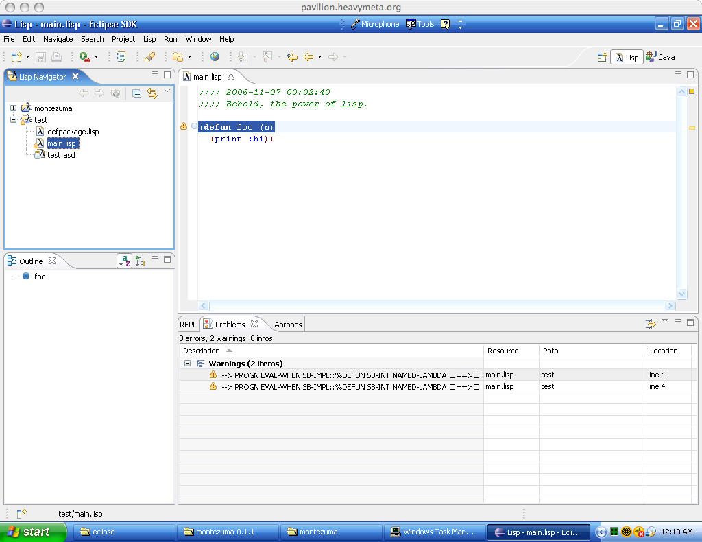Sort problems by Description column header

331,351
